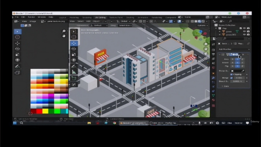Open the Object Data properties green triangle tab

point(213,96)
